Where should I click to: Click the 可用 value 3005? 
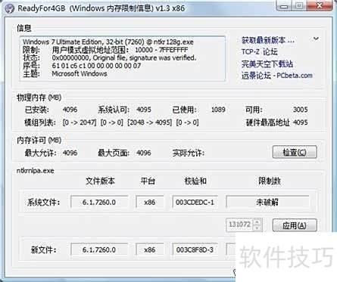[x=301, y=110]
